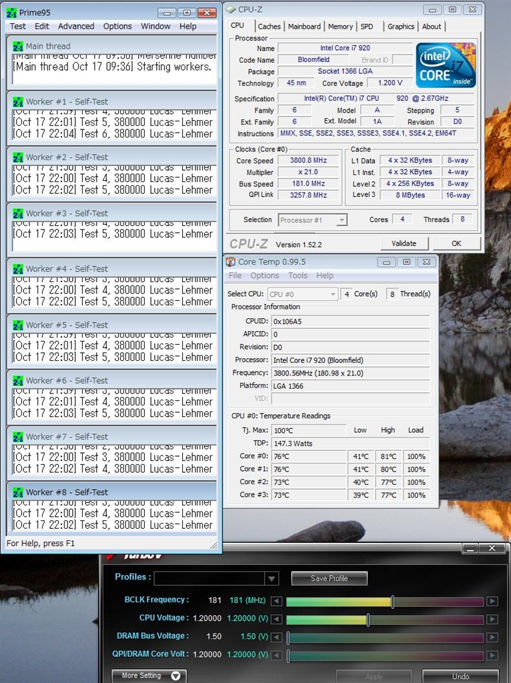Decrease CPU Voltage with left arrow

(x=276, y=620)
